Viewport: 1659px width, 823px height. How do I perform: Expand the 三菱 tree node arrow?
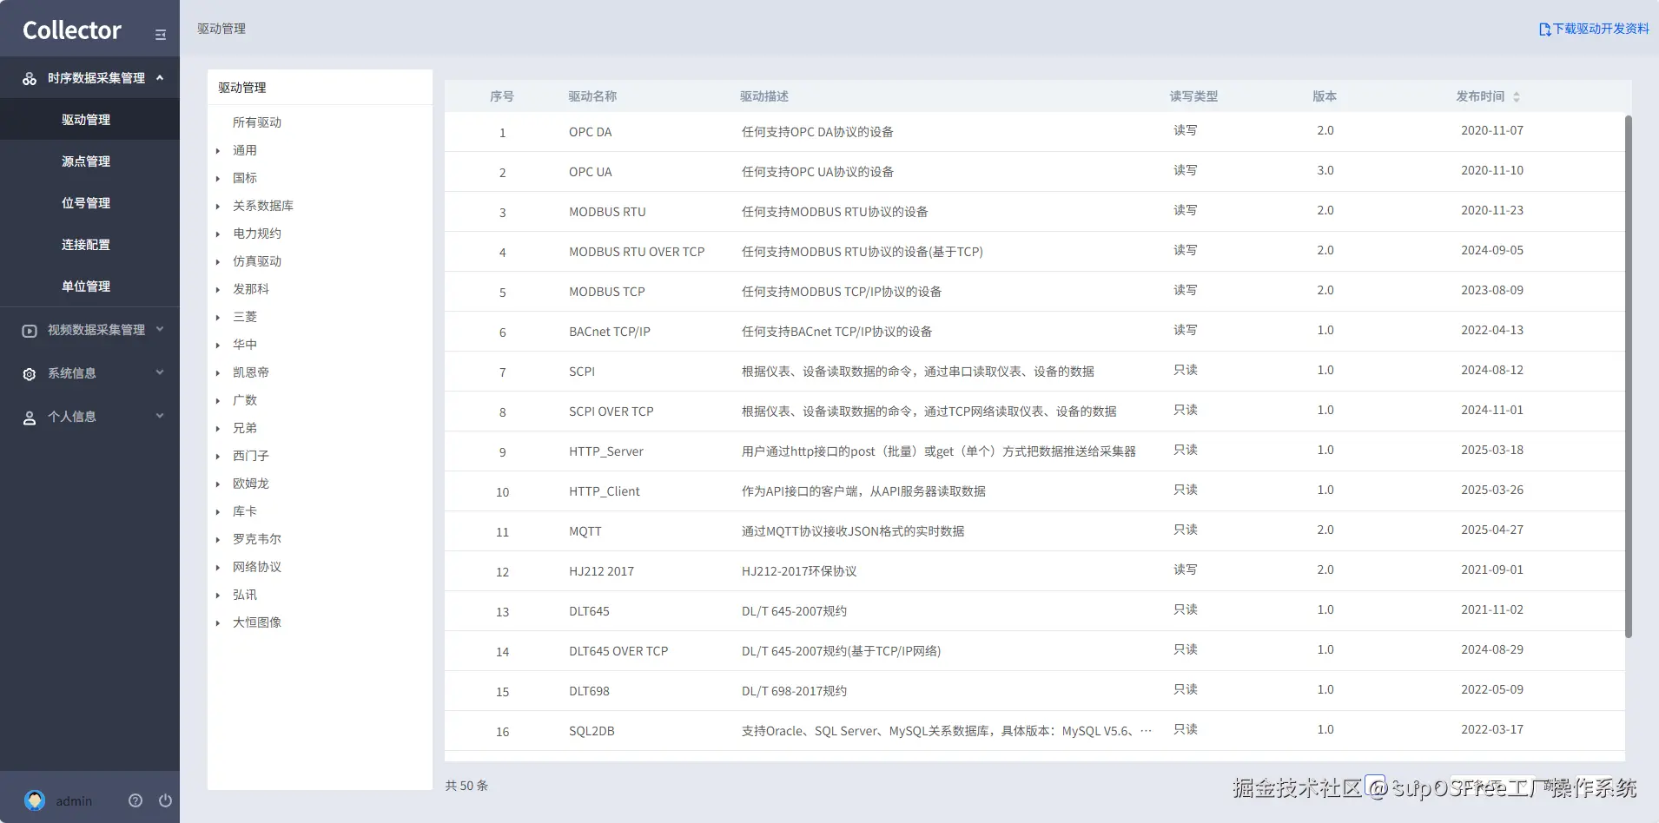(218, 318)
